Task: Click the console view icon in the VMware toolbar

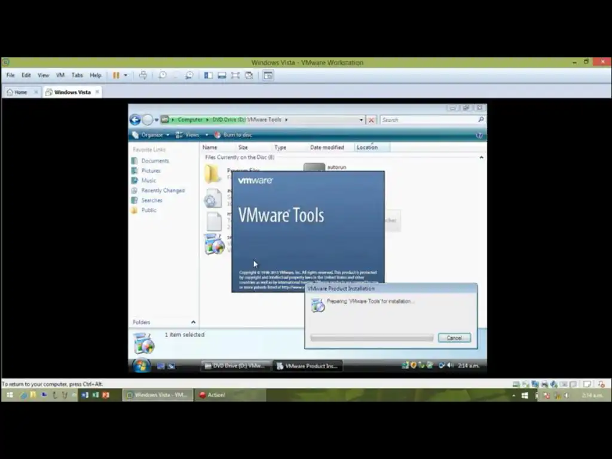Action: tap(268, 75)
